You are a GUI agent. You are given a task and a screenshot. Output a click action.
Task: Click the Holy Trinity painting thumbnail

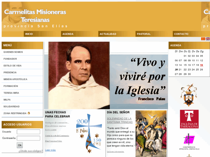point(151,134)
